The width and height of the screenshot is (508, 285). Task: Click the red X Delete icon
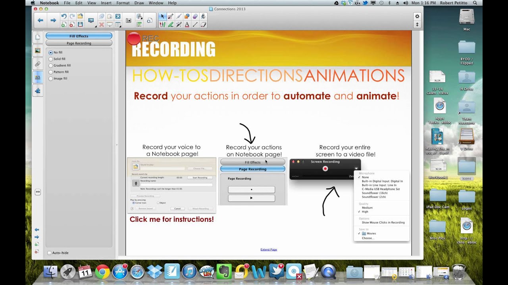coord(102,25)
